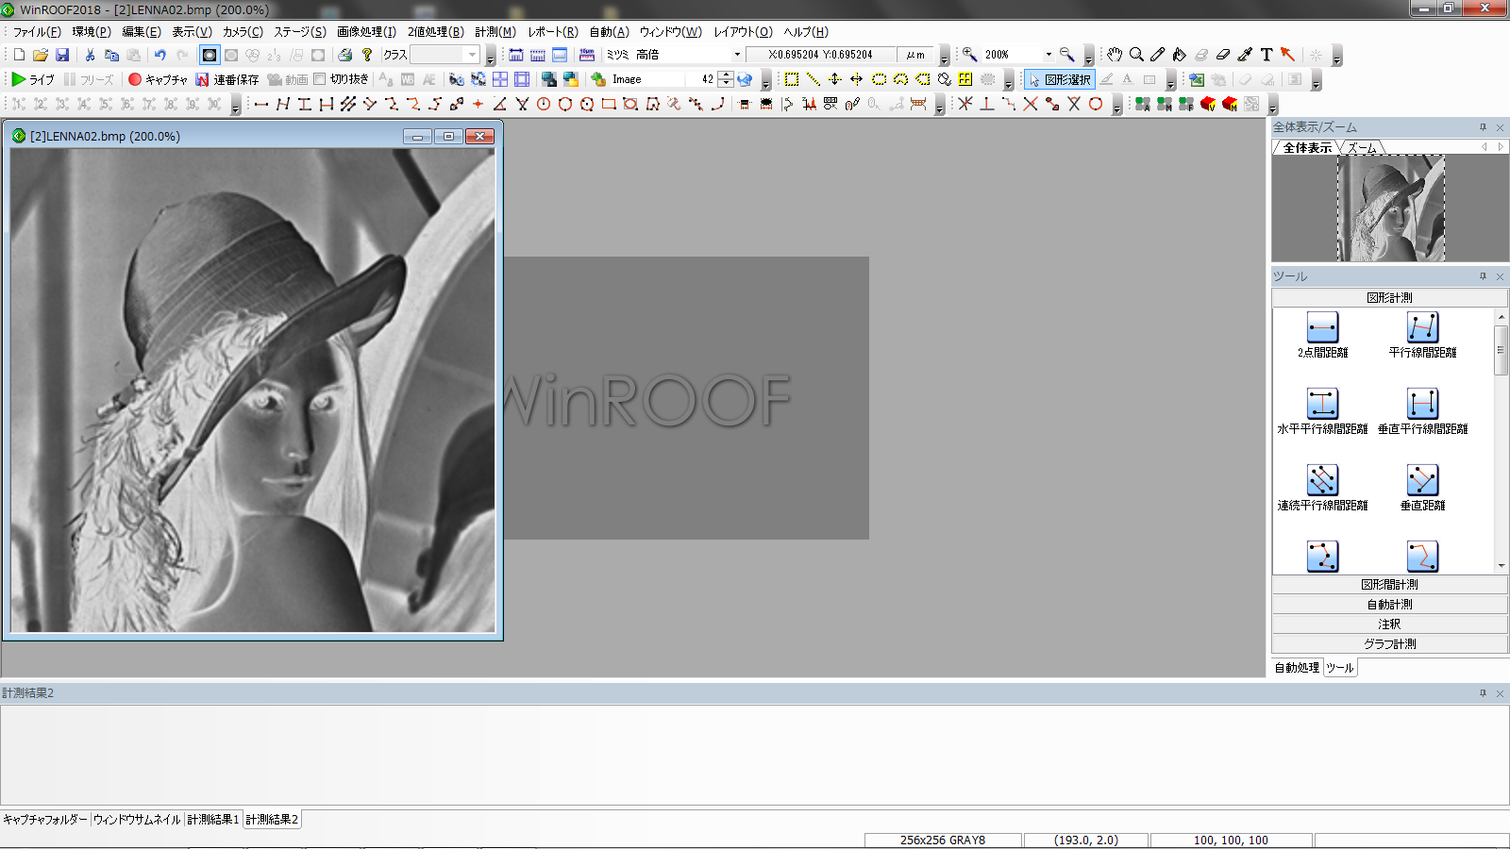Select the angle measurement tool

(x=500, y=104)
